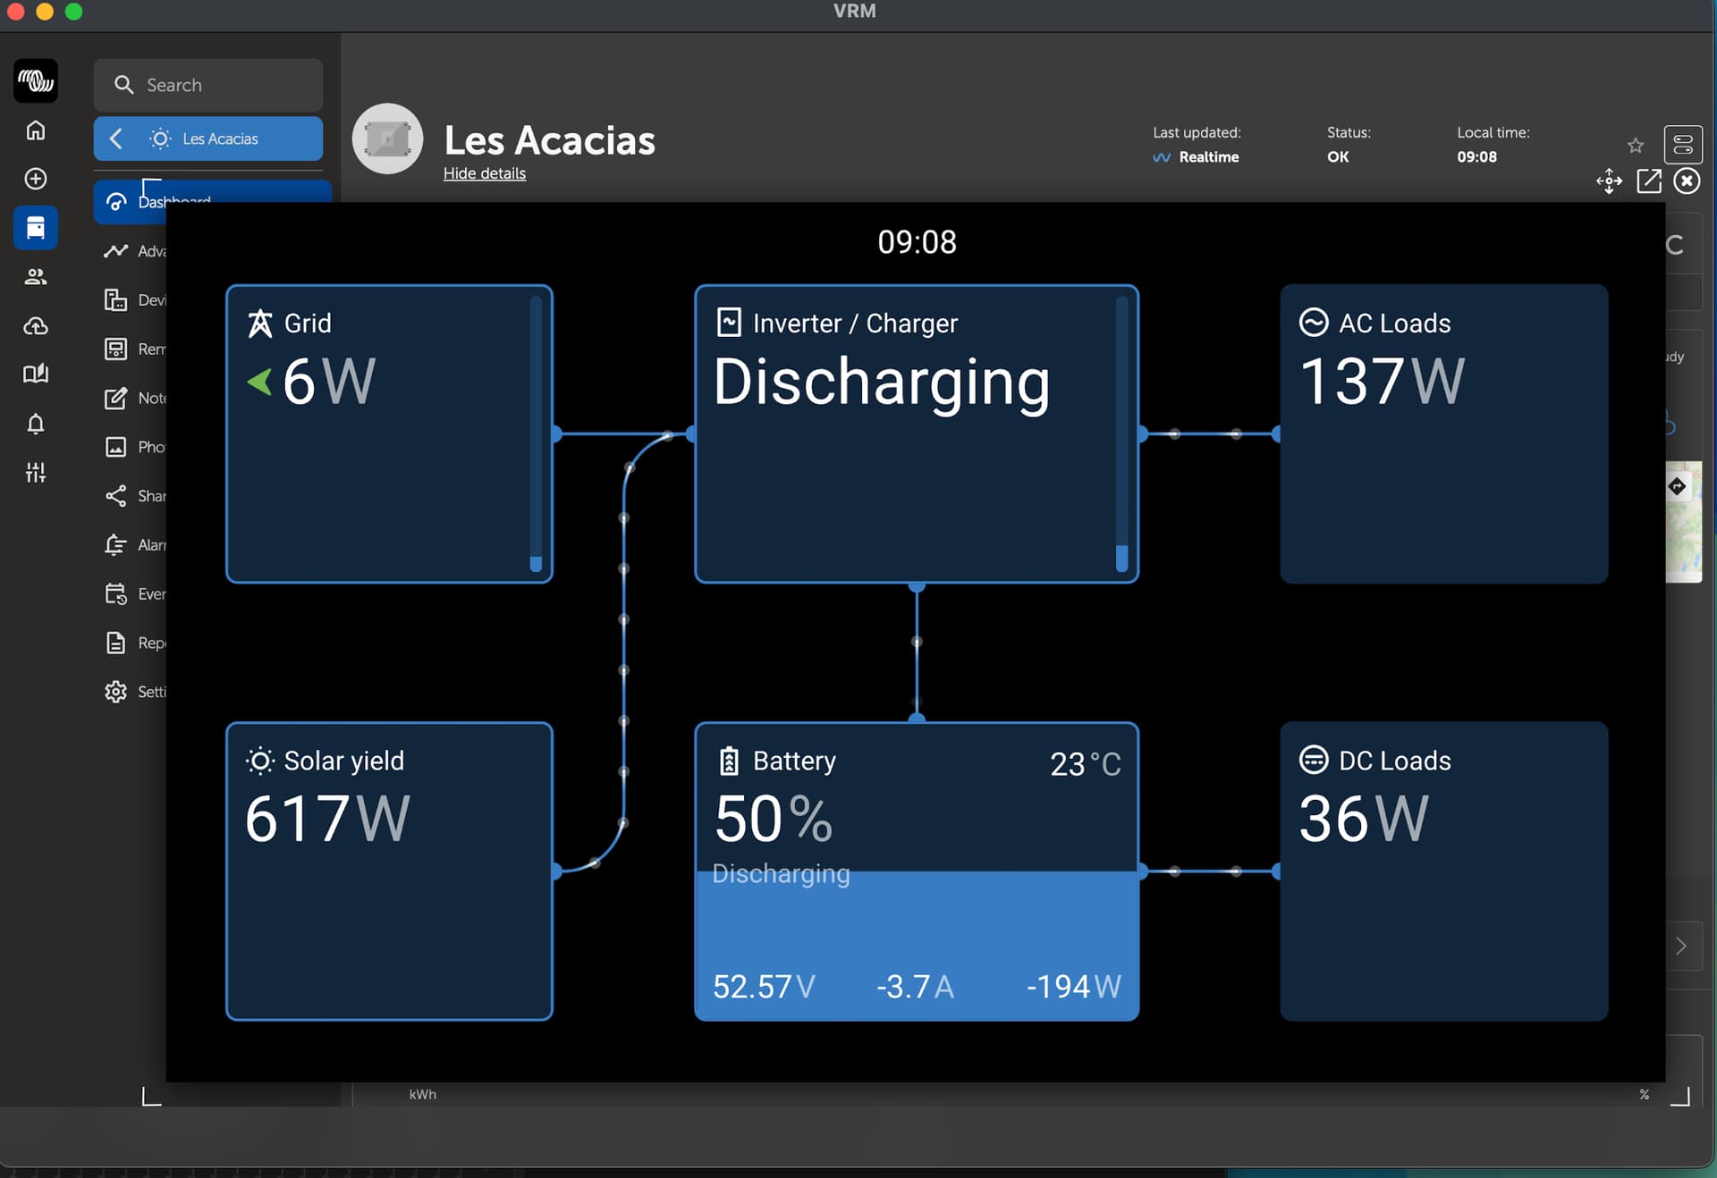The image size is (1717, 1178).
Task: Expand the right-side panel chevron arrow
Action: click(1681, 947)
